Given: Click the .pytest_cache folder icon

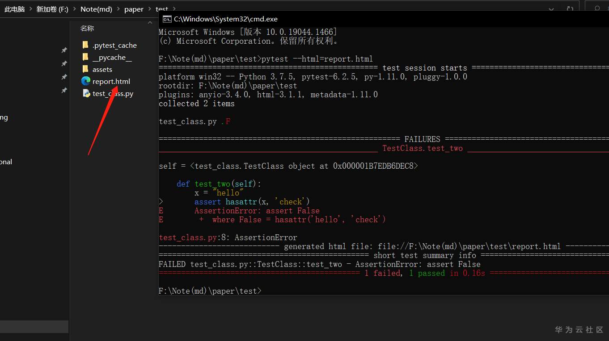Looking at the screenshot, I should [x=85, y=45].
